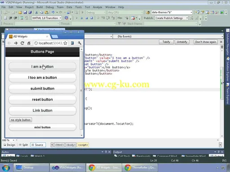Click the Tabify button
The height and width of the screenshot is (172, 230).
click(x=166, y=42)
